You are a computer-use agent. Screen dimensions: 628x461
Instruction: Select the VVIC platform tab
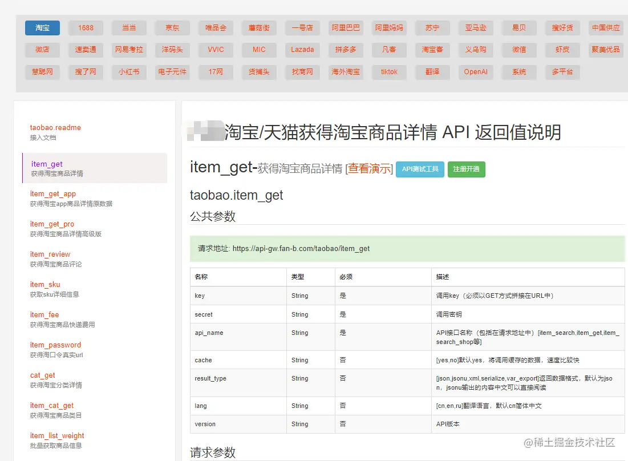216,50
